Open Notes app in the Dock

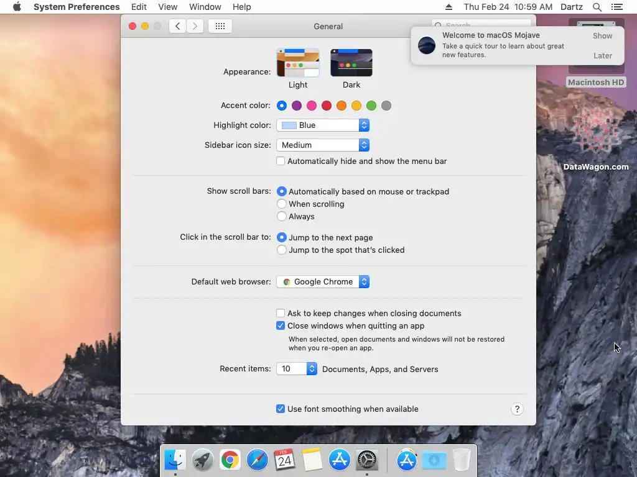[312, 460]
